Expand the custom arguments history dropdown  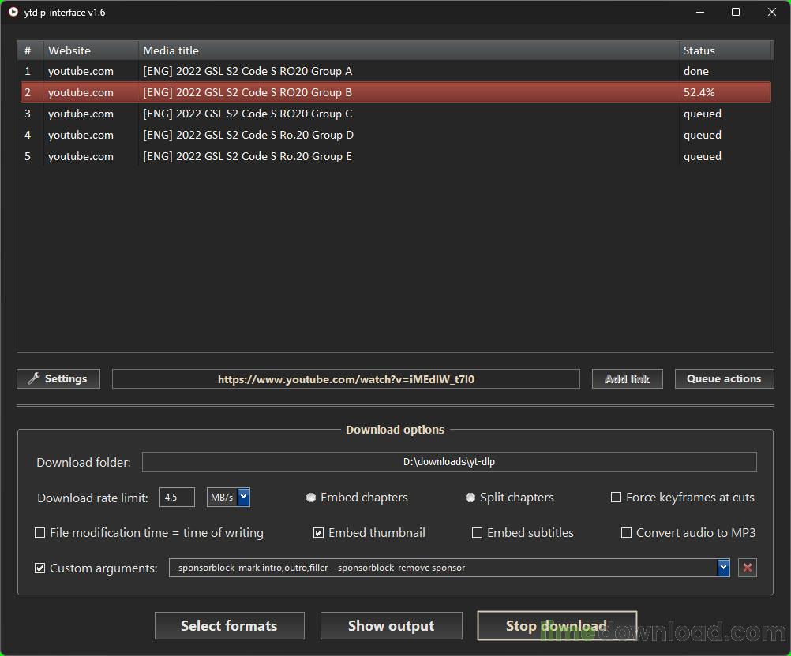coord(723,568)
